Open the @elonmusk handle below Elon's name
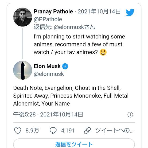This screenshot has width=148, height=148. 49,74
